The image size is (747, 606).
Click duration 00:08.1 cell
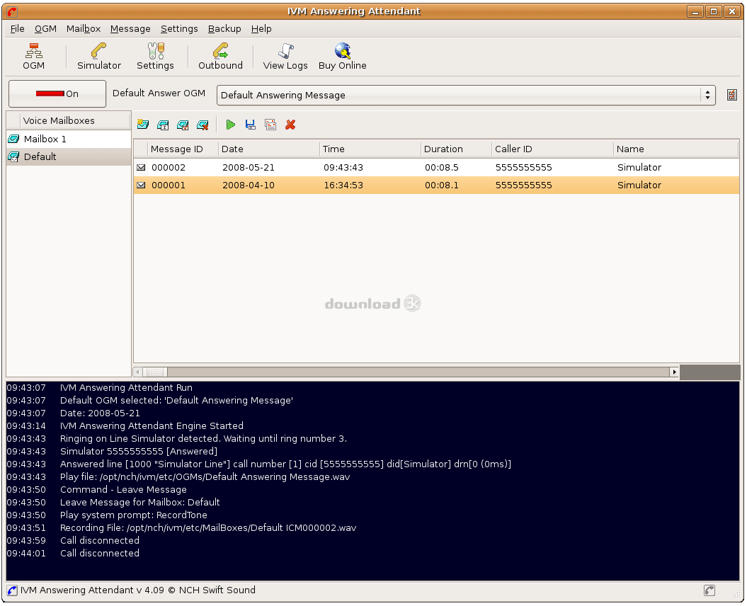coord(442,185)
